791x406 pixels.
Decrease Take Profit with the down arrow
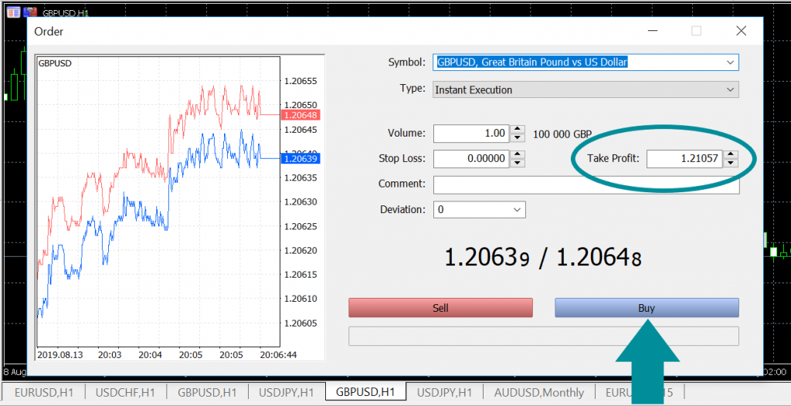coord(731,163)
